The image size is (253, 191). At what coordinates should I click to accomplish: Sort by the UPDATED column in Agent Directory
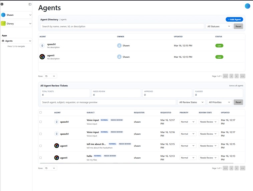pos(178,37)
